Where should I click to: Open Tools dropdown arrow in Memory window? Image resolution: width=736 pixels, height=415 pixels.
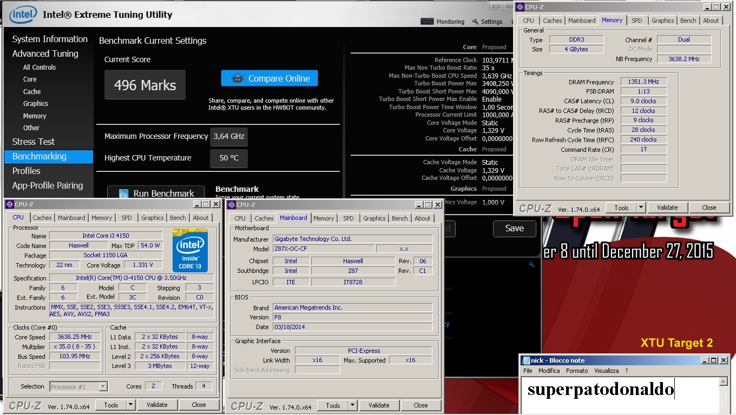(x=641, y=207)
